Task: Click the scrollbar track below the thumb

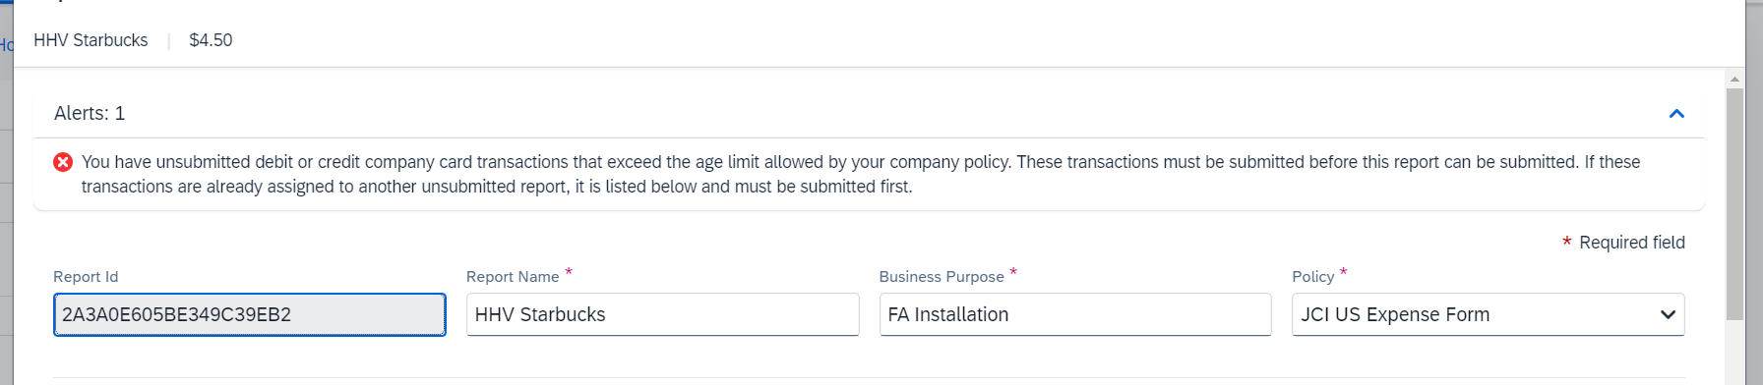Action: (x=1734, y=352)
